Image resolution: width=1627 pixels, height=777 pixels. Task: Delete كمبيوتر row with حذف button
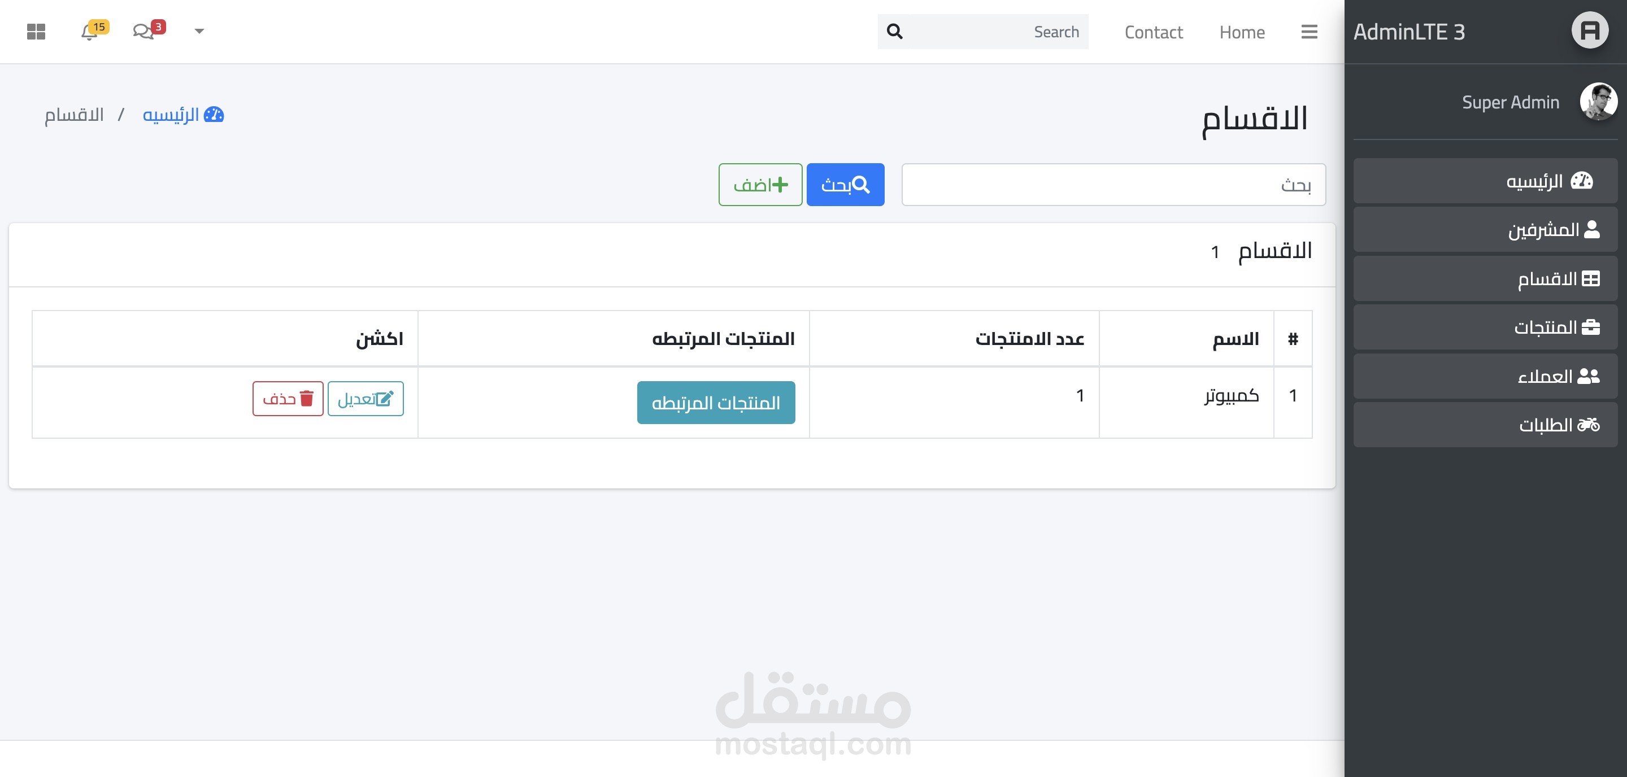tap(288, 399)
